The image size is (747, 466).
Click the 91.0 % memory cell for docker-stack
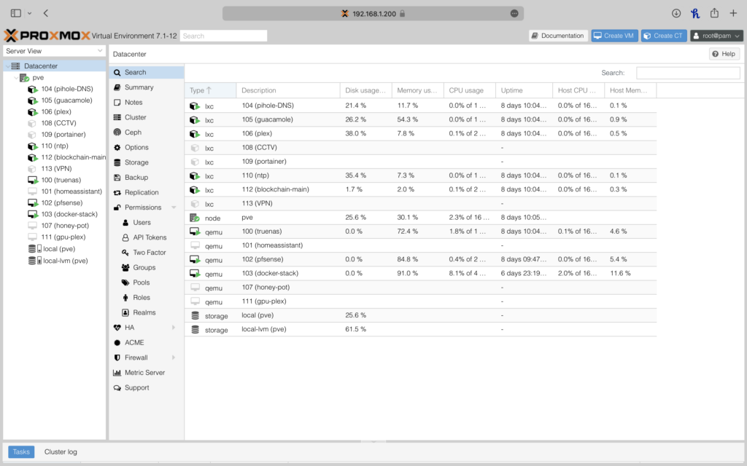(x=407, y=274)
